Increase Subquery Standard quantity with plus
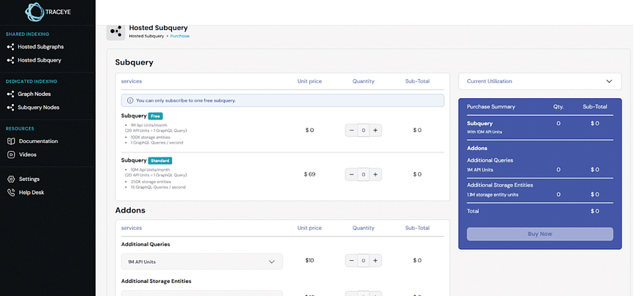The width and height of the screenshot is (643, 296). pos(376,174)
